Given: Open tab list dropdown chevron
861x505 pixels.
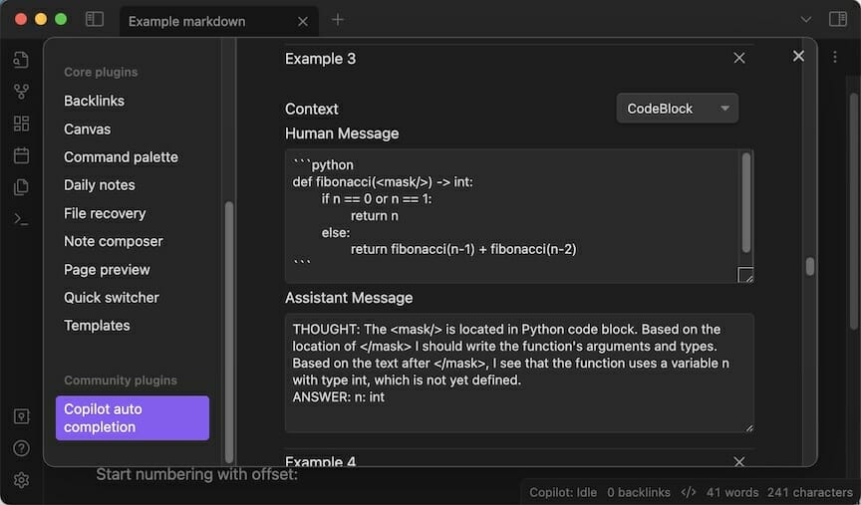Looking at the screenshot, I should pos(805,19).
